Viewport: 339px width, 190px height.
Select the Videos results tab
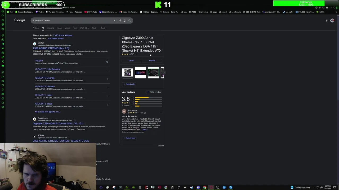click(68, 28)
